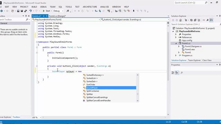221x124 pixels.
Task: Click the IntelliSense list scroll-down arrow
Action: (137, 101)
